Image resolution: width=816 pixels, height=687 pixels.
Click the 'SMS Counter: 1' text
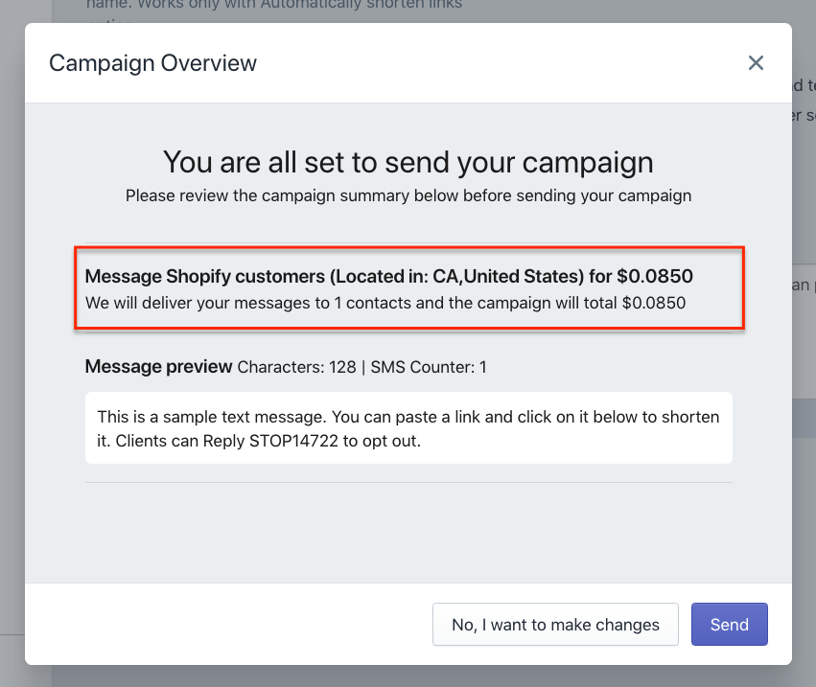pyautogui.click(x=429, y=367)
